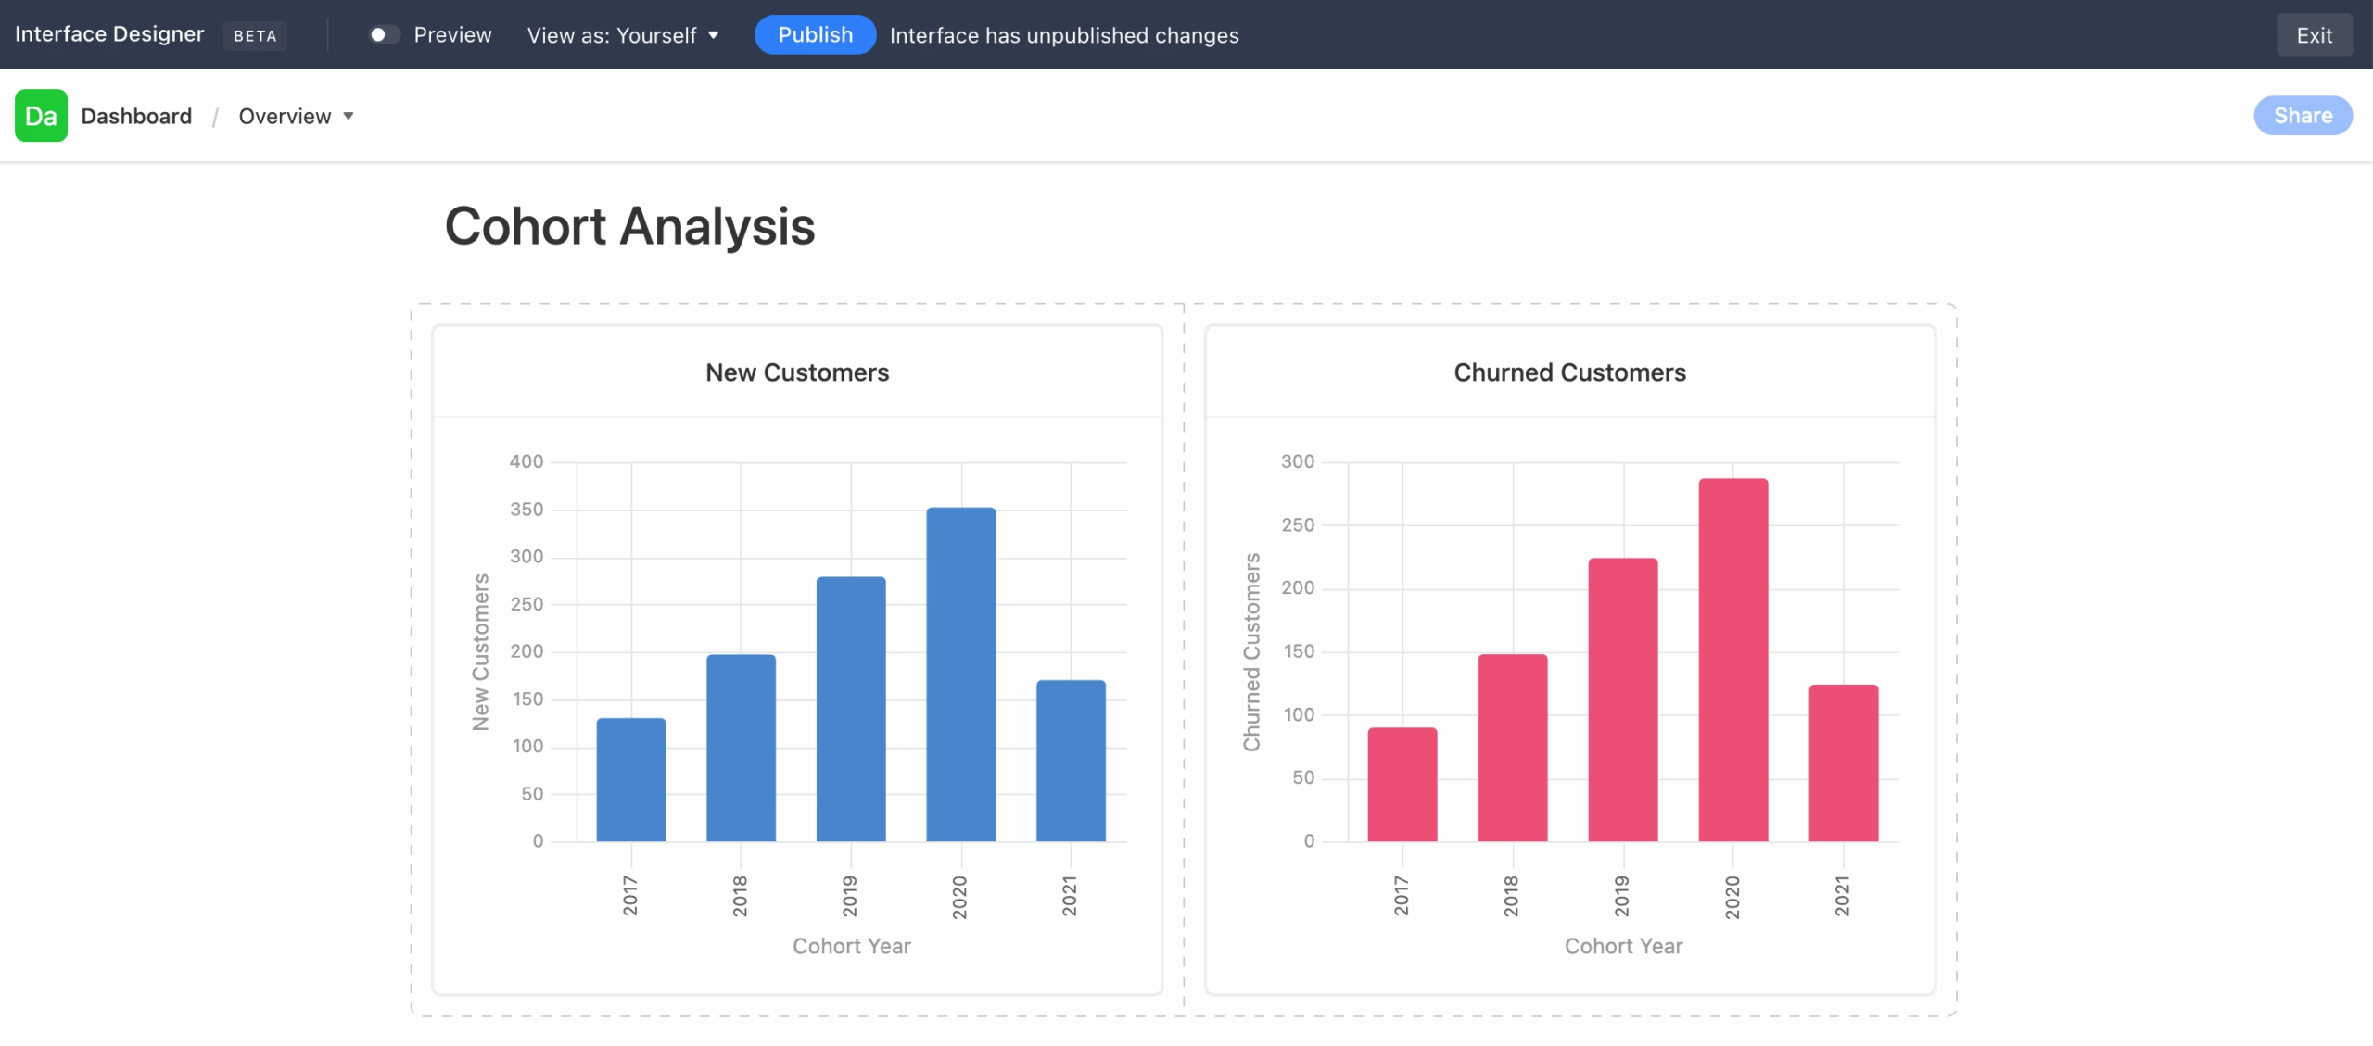Toggle the Preview switch on
This screenshot has height=1046, width=2373.
point(383,34)
